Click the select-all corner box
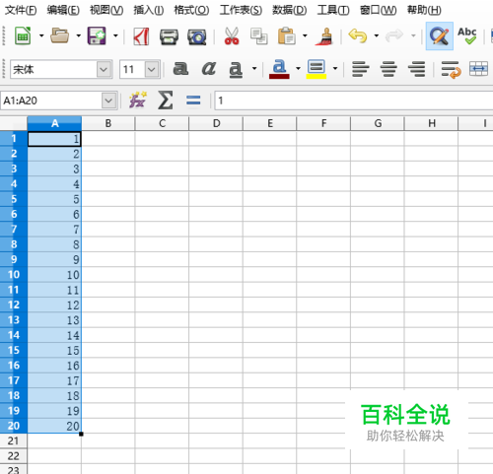 [14, 123]
